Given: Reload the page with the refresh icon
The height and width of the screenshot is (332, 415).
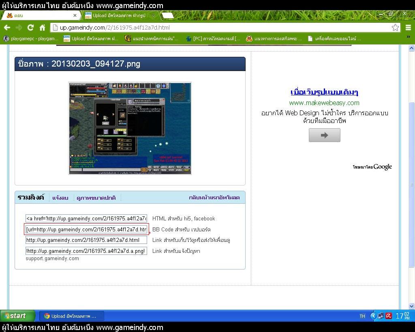Looking at the screenshot, I should click(x=30, y=28).
